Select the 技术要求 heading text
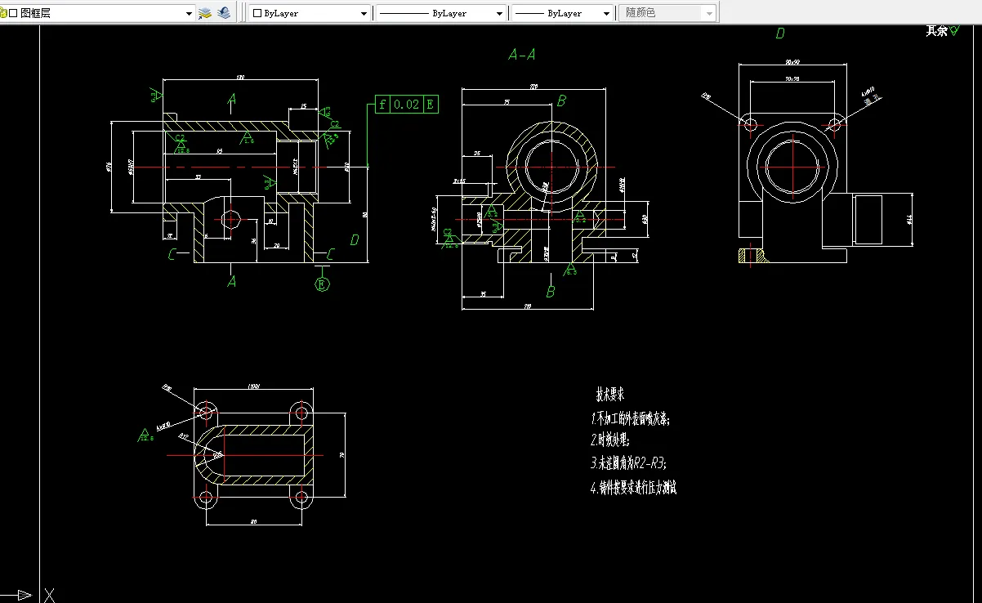The height and width of the screenshot is (603, 982). (x=610, y=394)
